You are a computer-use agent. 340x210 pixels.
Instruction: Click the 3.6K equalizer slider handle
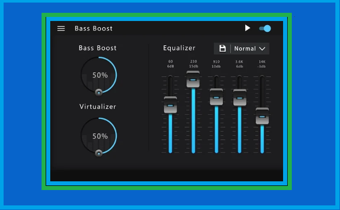(x=239, y=98)
